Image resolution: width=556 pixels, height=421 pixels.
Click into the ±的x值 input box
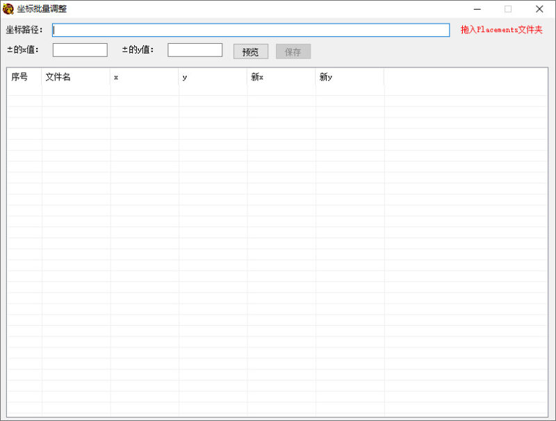click(80, 50)
